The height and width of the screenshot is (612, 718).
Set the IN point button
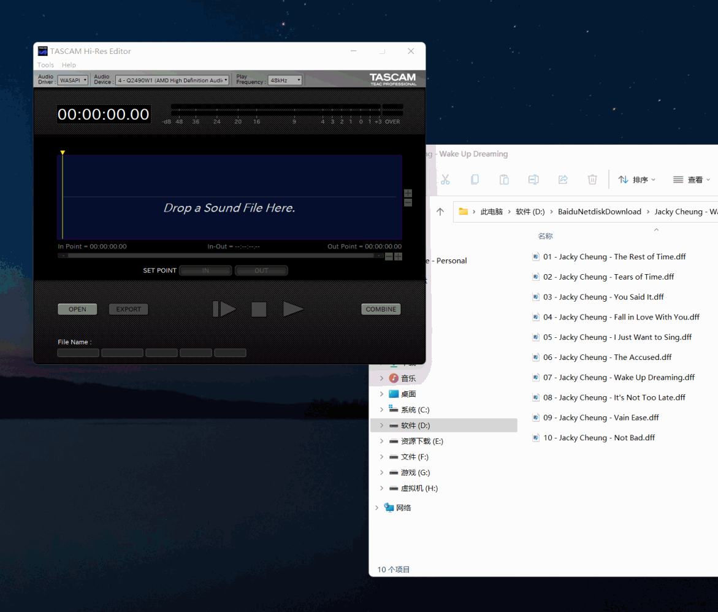coord(205,270)
